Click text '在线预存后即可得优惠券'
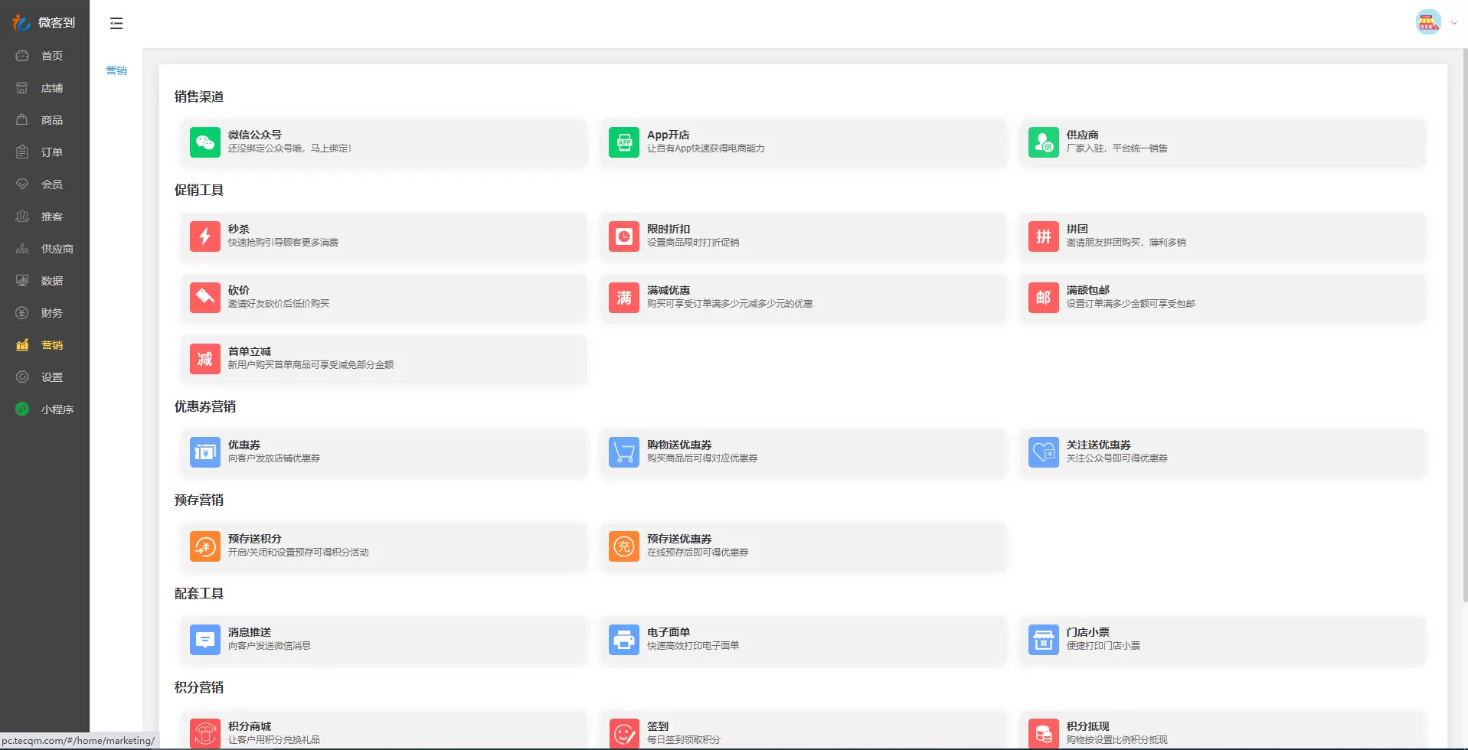The width and height of the screenshot is (1468, 750). (698, 553)
